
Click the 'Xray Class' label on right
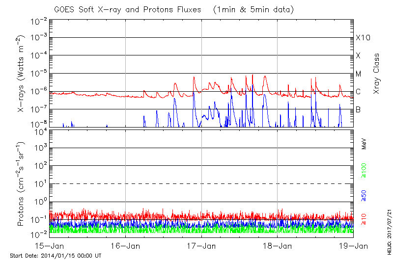(377, 74)
